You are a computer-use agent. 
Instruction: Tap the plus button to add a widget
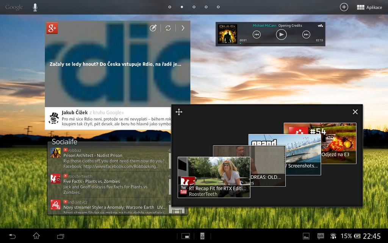(x=344, y=7)
